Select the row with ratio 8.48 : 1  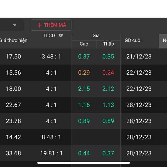click(83, 137)
